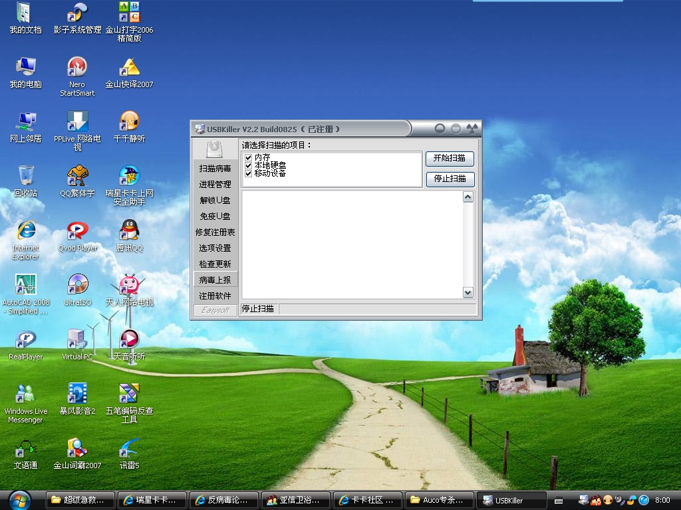Viewport: 681px width, 510px height.
Task: Click the results list scroll-up arrow
Action: point(468,197)
